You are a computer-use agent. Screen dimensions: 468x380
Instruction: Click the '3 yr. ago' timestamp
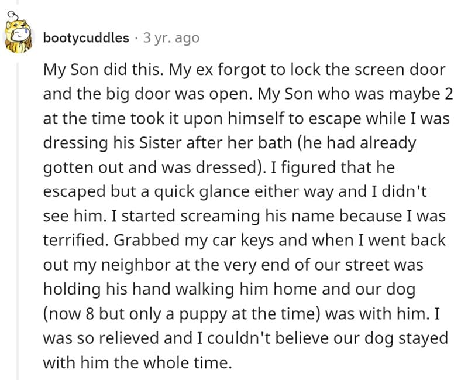[171, 38]
